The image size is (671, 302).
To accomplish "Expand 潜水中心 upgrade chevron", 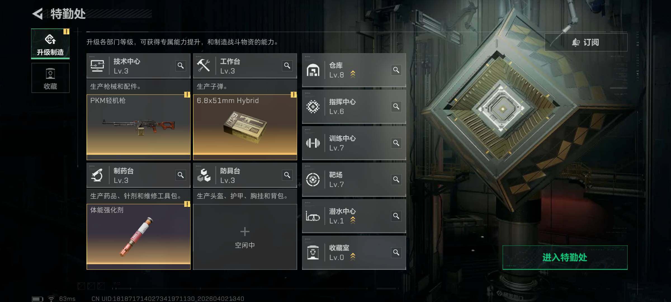I will (353, 220).
